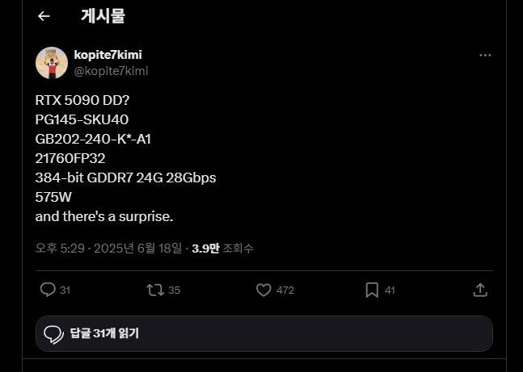Open the kopite7kimi profile avatar
Screen dimensions: 523x372
(x=52, y=62)
